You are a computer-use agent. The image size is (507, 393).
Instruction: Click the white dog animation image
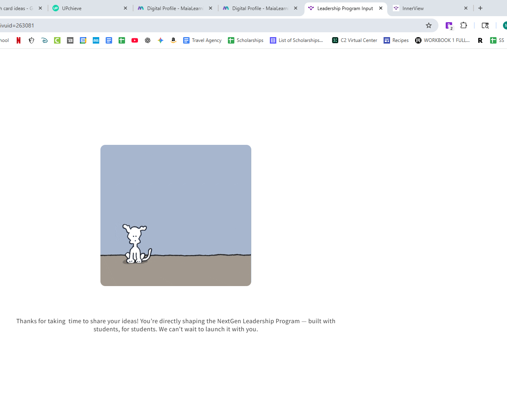pyautogui.click(x=176, y=215)
